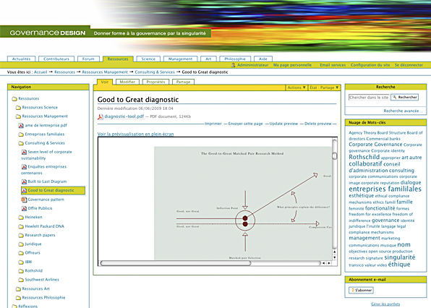Click the PDF icon beside Good to Great diagnostic
Image resolution: width=431 pixels, height=308 pixels.
[24, 190]
